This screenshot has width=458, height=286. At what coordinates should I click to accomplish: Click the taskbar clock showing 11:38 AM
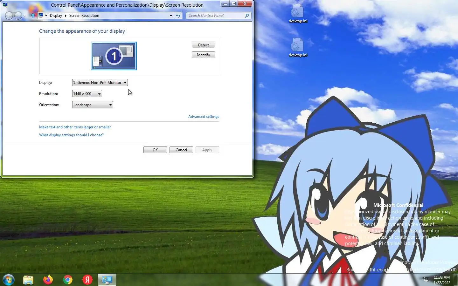click(x=442, y=280)
